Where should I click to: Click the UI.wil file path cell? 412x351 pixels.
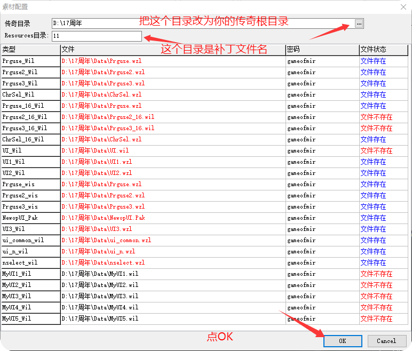pos(173,150)
